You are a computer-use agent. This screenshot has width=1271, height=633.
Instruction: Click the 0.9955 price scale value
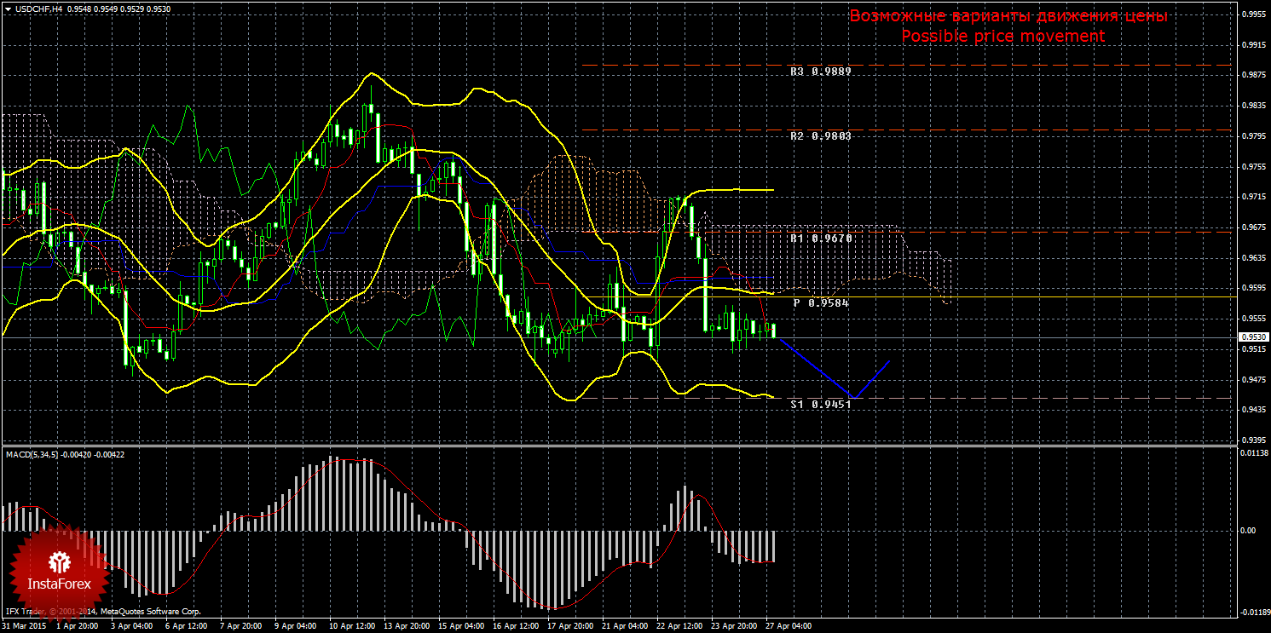click(1252, 14)
